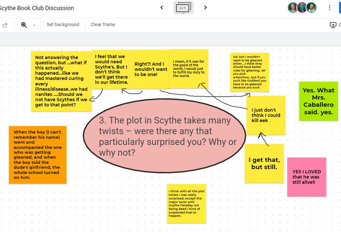Open the three-dot more options menu
Image resolution: width=341 pixels, height=237 pixels.
(330, 8)
